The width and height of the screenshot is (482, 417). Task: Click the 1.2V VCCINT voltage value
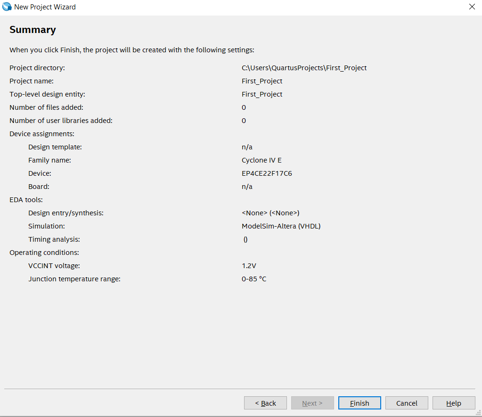point(249,266)
